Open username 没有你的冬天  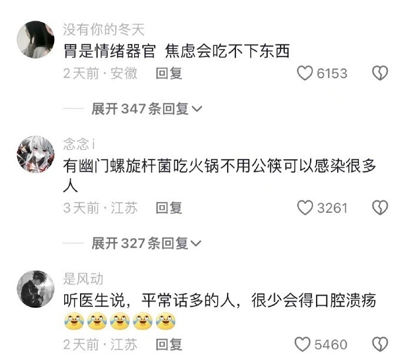104,29
